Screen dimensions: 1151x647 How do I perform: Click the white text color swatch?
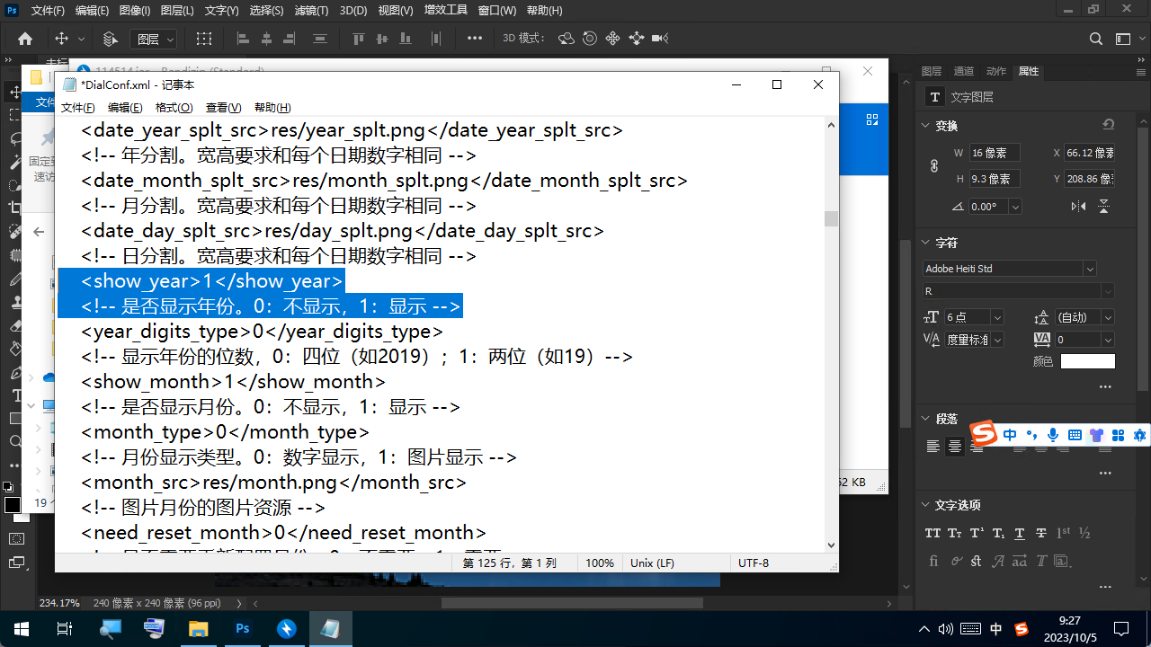[x=1087, y=361]
